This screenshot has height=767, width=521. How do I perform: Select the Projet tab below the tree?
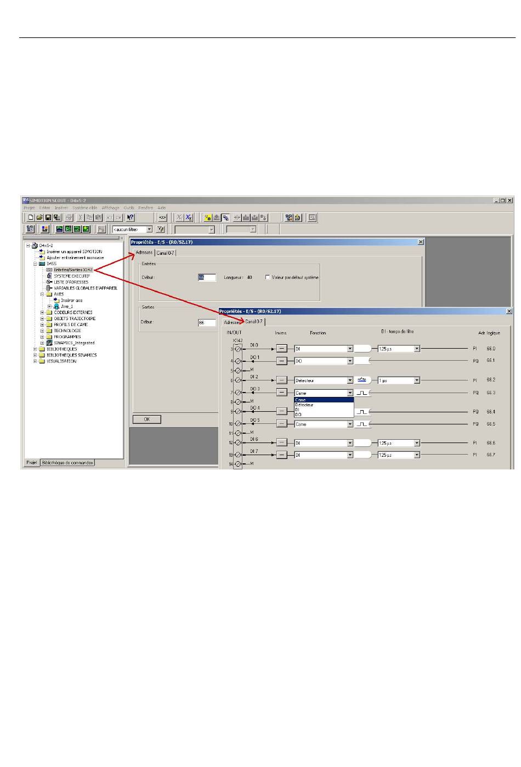point(32,463)
